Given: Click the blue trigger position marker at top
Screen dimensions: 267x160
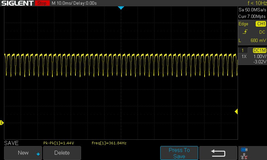Looking at the screenshot, I should pyautogui.click(x=121, y=8).
